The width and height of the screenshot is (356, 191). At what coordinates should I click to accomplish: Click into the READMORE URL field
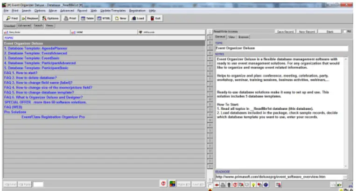coord(279,177)
